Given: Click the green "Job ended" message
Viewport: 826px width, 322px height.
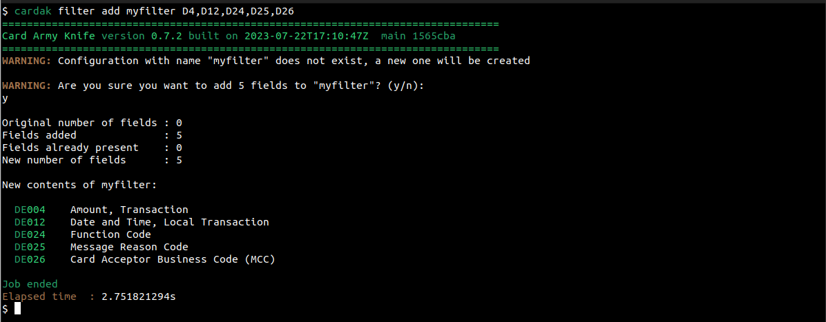Looking at the screenshot, I should pyautogui.click(x=30, y=284).
